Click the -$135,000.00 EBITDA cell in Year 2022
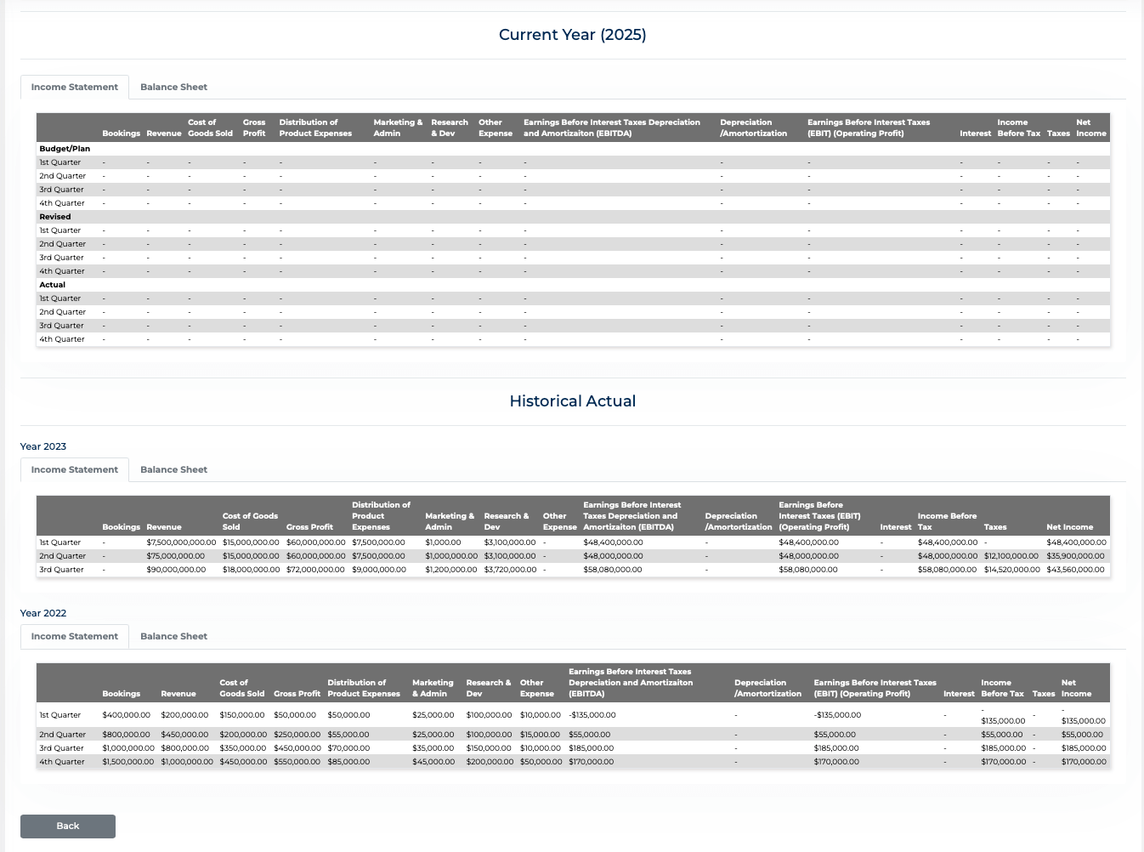This screenshot has width=1144, height=852. pyautogui.click(x=592, y=715)
